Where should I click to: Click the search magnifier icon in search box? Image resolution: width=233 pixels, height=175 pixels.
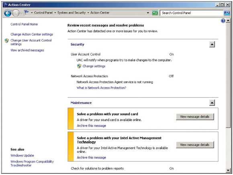[227, 13]
